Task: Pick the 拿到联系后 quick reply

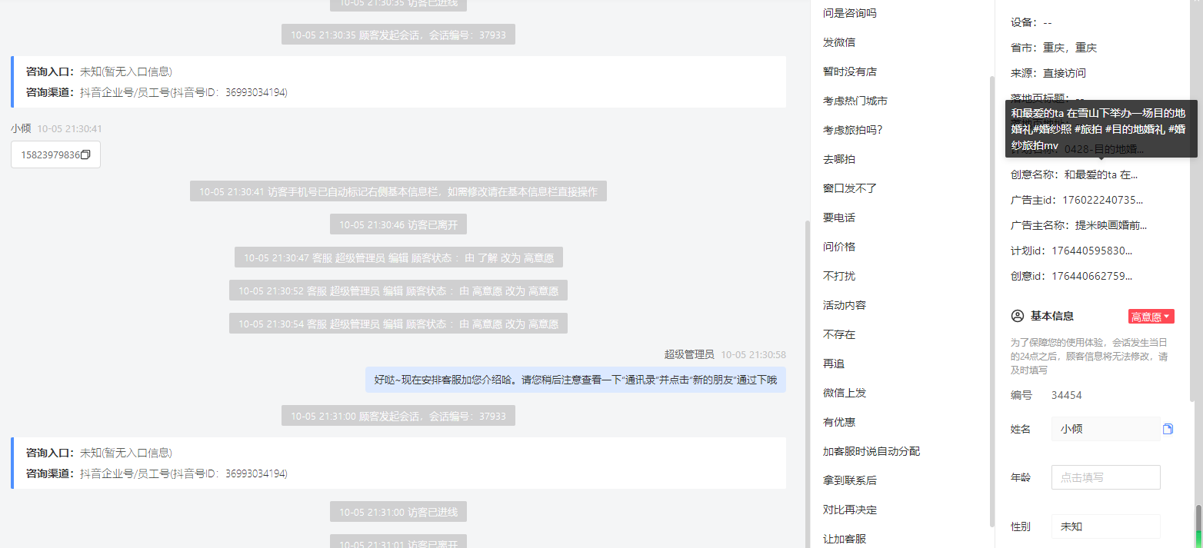Action: point(850,480)
